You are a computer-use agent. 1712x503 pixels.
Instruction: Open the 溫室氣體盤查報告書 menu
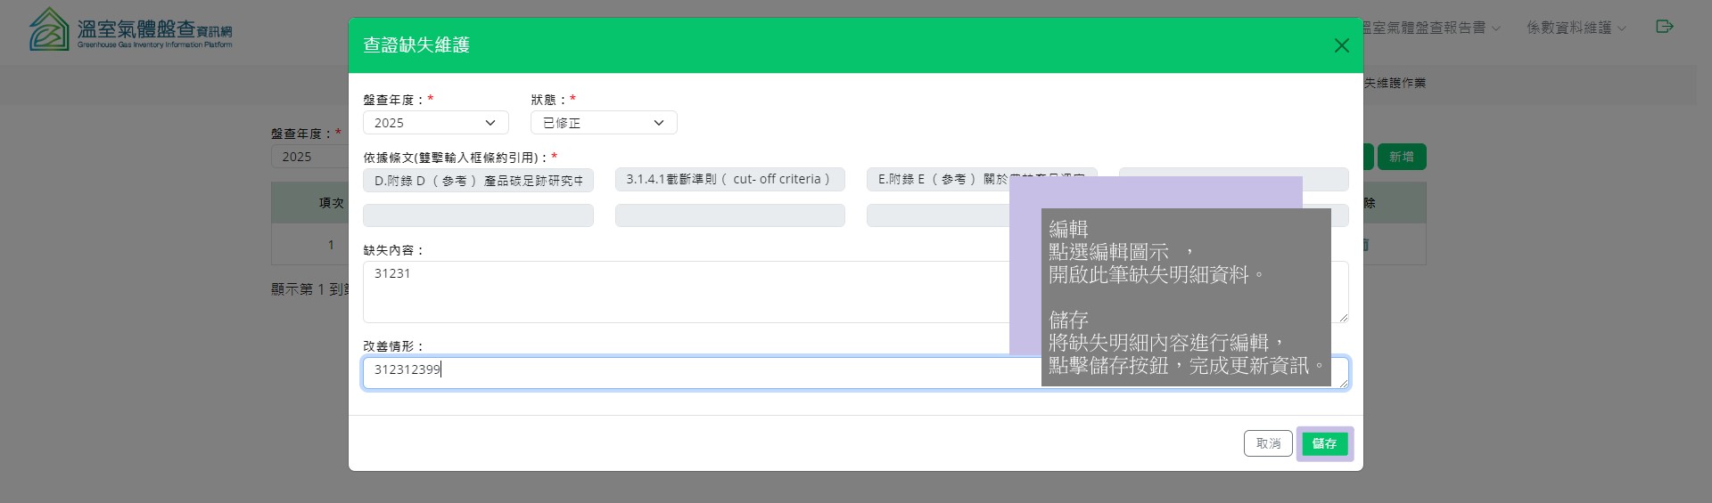(x=1430, y=28)
